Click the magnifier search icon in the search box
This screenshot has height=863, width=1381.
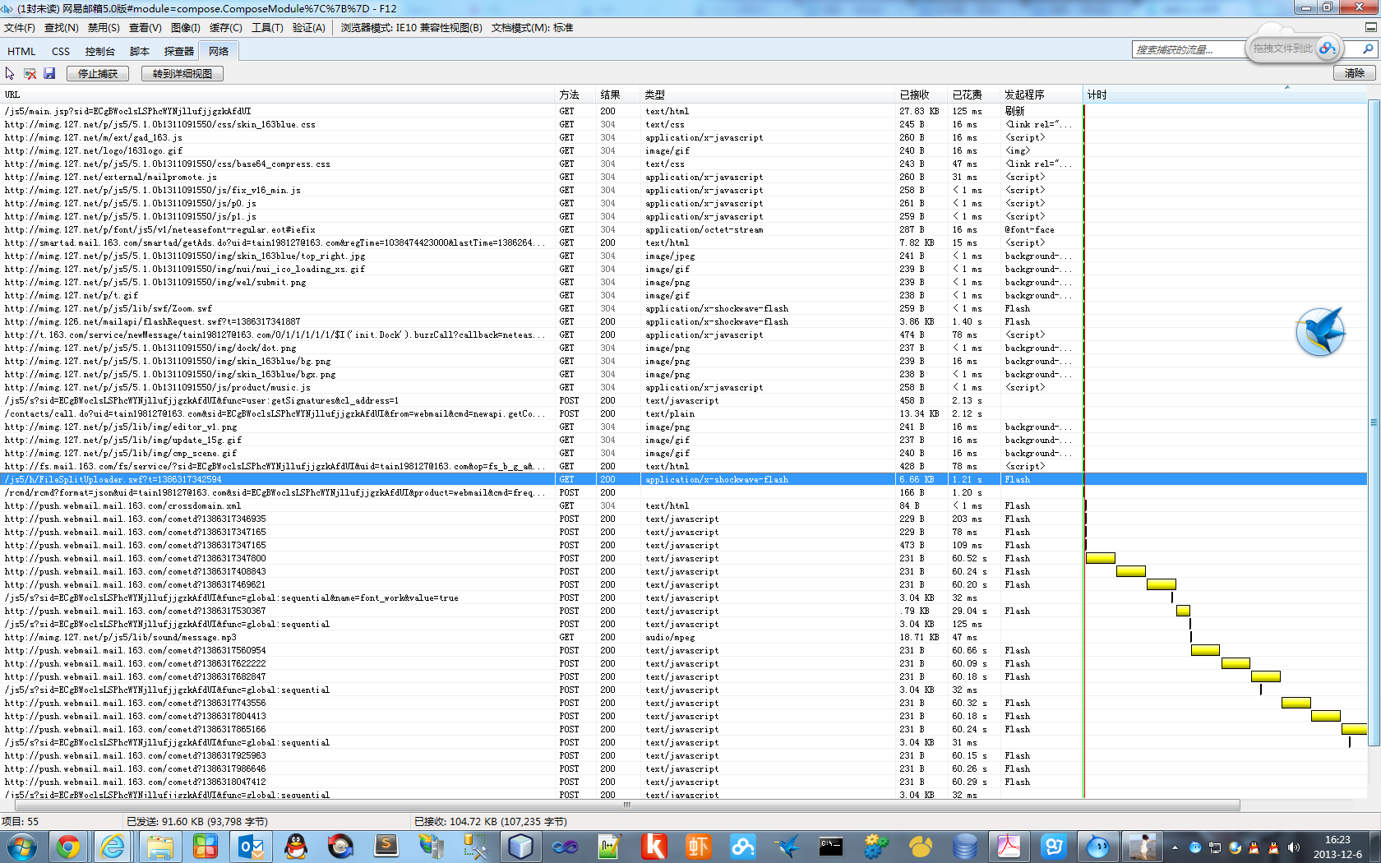coord(1368,49)
